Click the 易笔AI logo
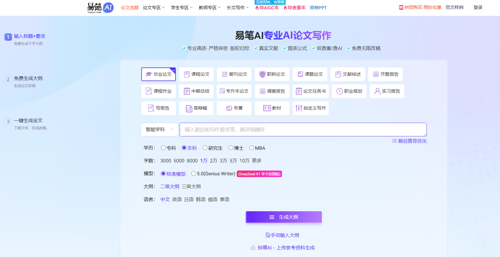This screenshot has width=500, height=257. 100,8
